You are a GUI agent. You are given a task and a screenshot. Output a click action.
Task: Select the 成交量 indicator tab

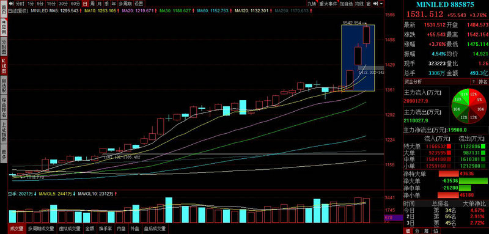tap(17, 229)
